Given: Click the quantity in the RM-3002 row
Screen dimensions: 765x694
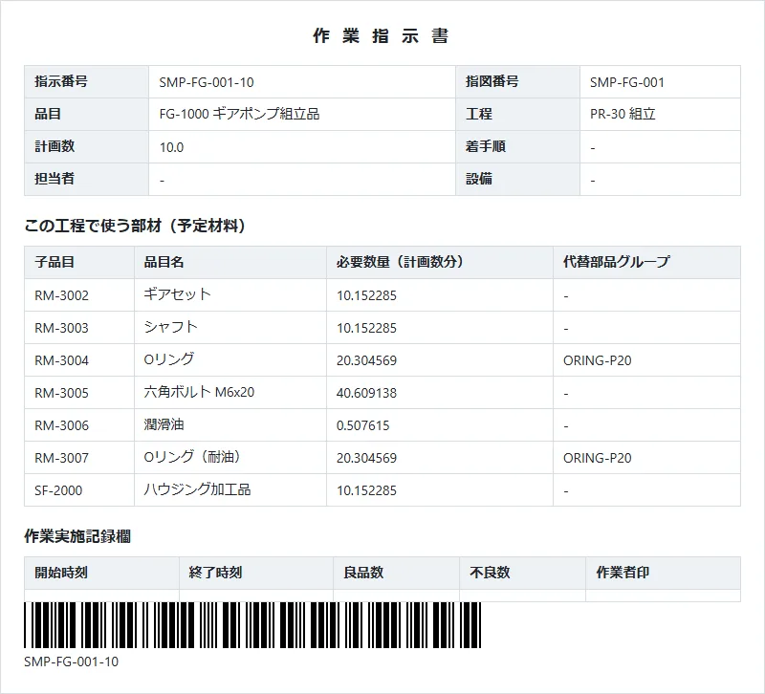Looking at the screenshot, I should (366, 295).
